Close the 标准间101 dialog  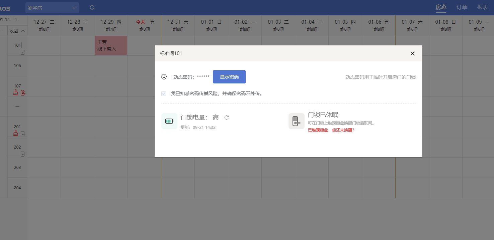pos(412,53)
